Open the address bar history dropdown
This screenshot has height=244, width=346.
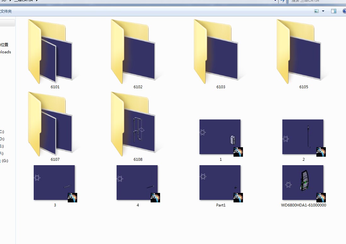click(275, 1)
